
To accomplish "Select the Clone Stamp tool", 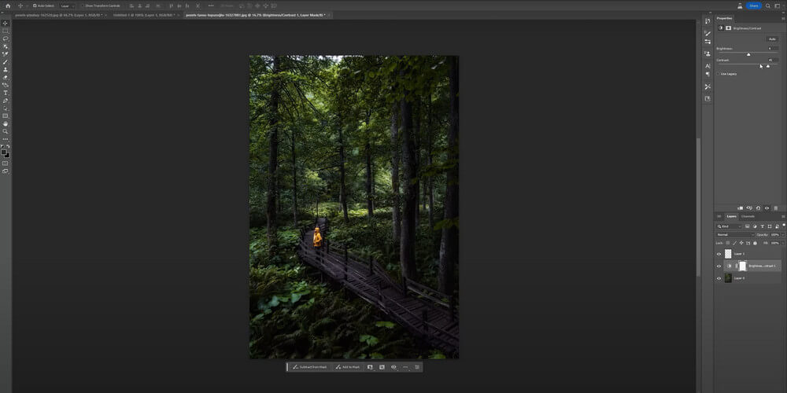I will (x=5, y=70).
